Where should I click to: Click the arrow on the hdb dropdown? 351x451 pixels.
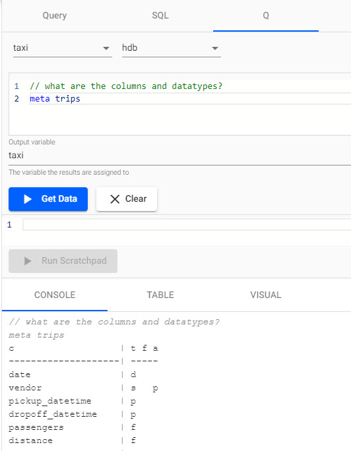coord(215,48)
